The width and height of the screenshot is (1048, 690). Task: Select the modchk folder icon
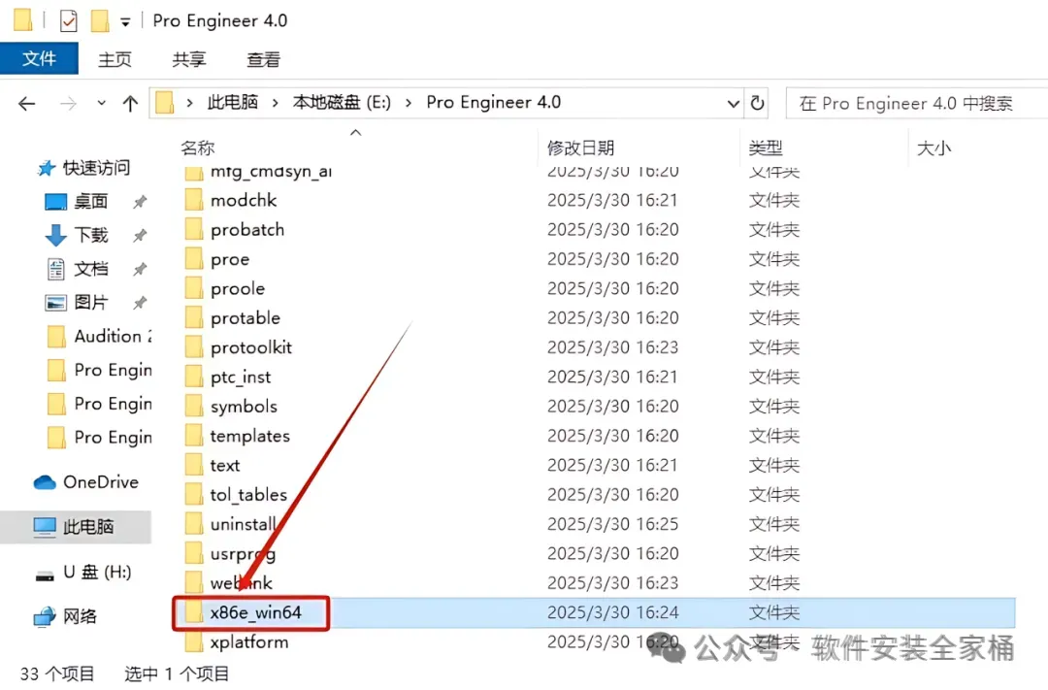click(x=194, y=200)
